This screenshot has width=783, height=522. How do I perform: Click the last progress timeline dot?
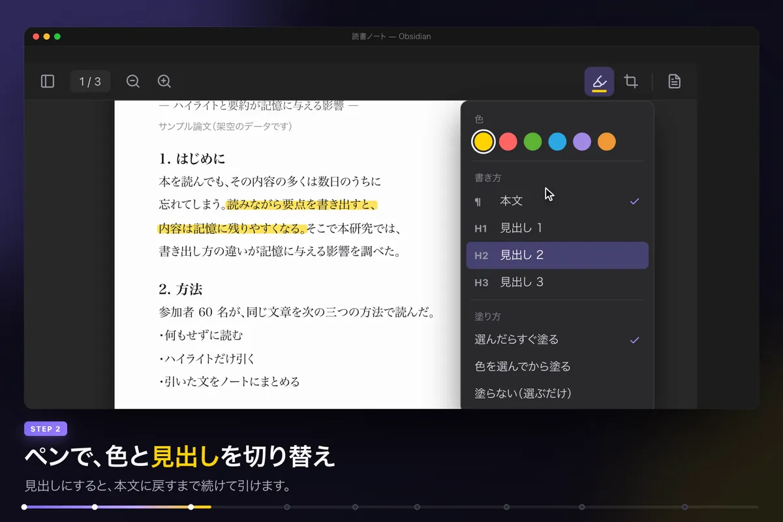684,507
